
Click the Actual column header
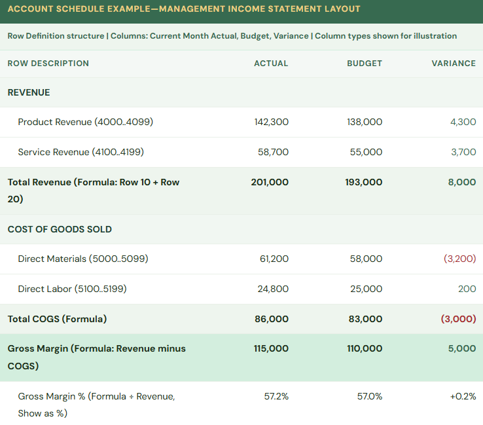point(270,64)
